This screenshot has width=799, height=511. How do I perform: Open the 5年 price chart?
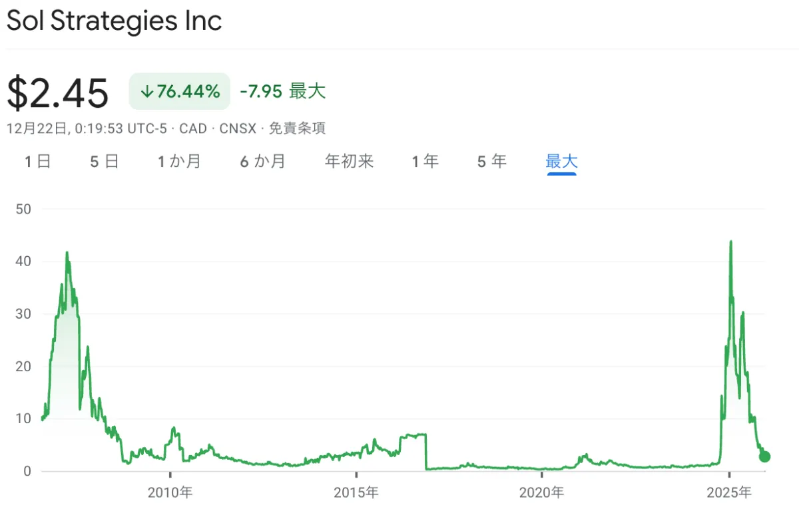(x=491, y=161)
